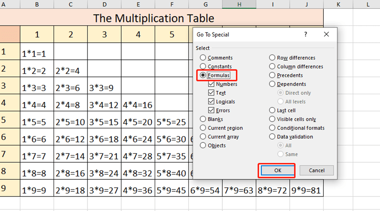Click cell containing 3*3=9

coord(104,85)
